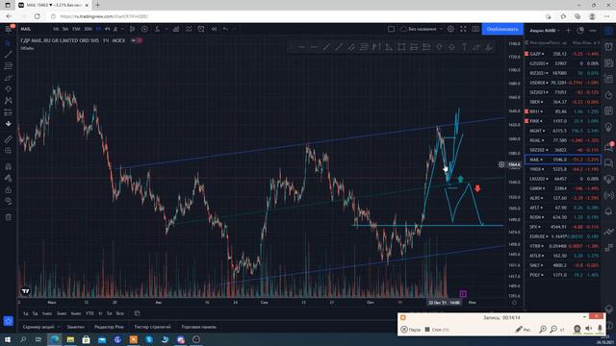Add symbol to watchlist with plus icon
Viewport: 616px width, 346px height.
click(568, 30)
